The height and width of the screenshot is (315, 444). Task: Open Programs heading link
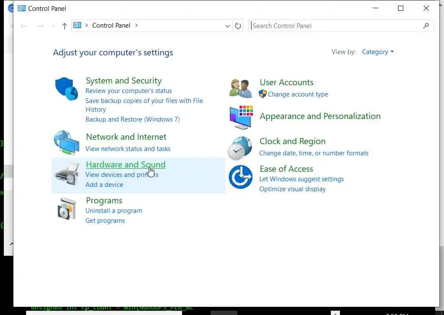click(104, 200)
